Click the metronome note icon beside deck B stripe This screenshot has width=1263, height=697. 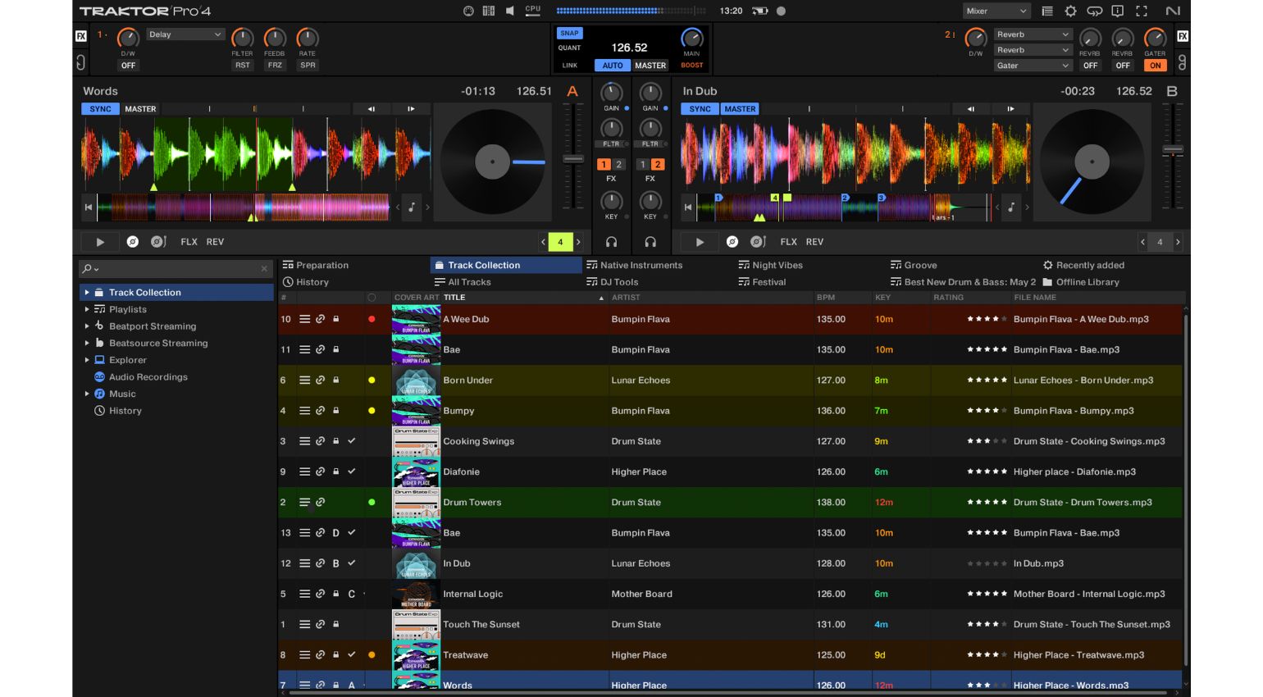pos(1011,207)
